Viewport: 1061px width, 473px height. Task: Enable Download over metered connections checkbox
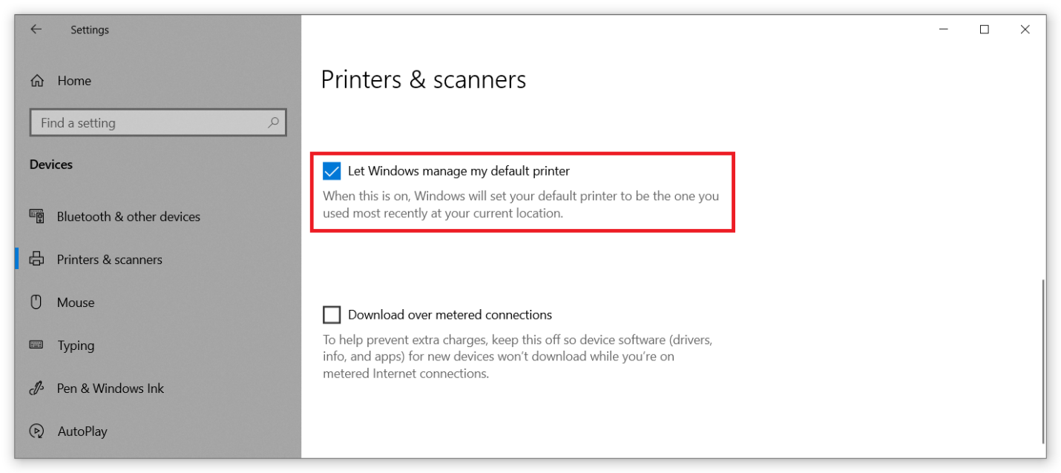tap(332, 315)
